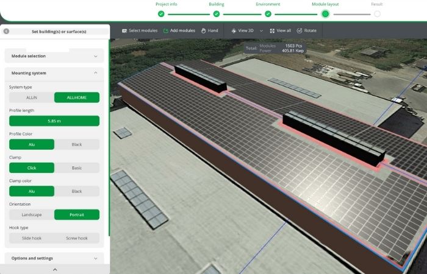Choose the 5.85 m profile length

[54, 121]
